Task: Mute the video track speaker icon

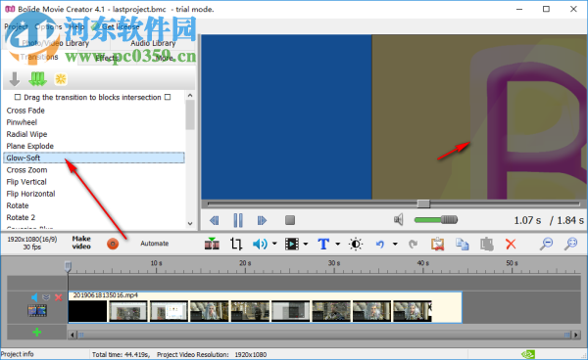Action: point(34,297)
